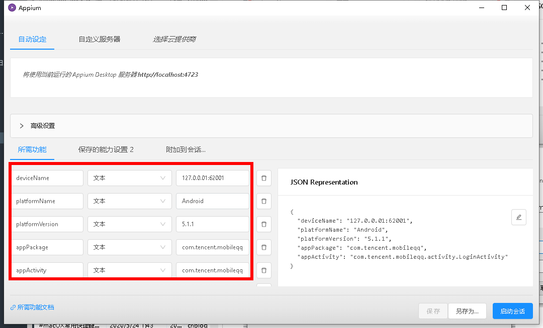Open type dropdown for platformVersion row
543x328 pixels.
[x=130, y=224]
